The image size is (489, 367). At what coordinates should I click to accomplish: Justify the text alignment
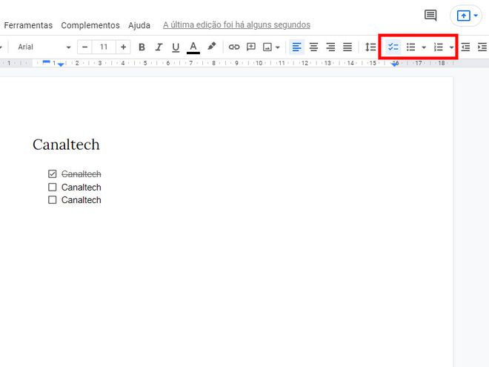point(347,47)
